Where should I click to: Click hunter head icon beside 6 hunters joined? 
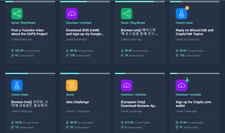pos(122,127)
